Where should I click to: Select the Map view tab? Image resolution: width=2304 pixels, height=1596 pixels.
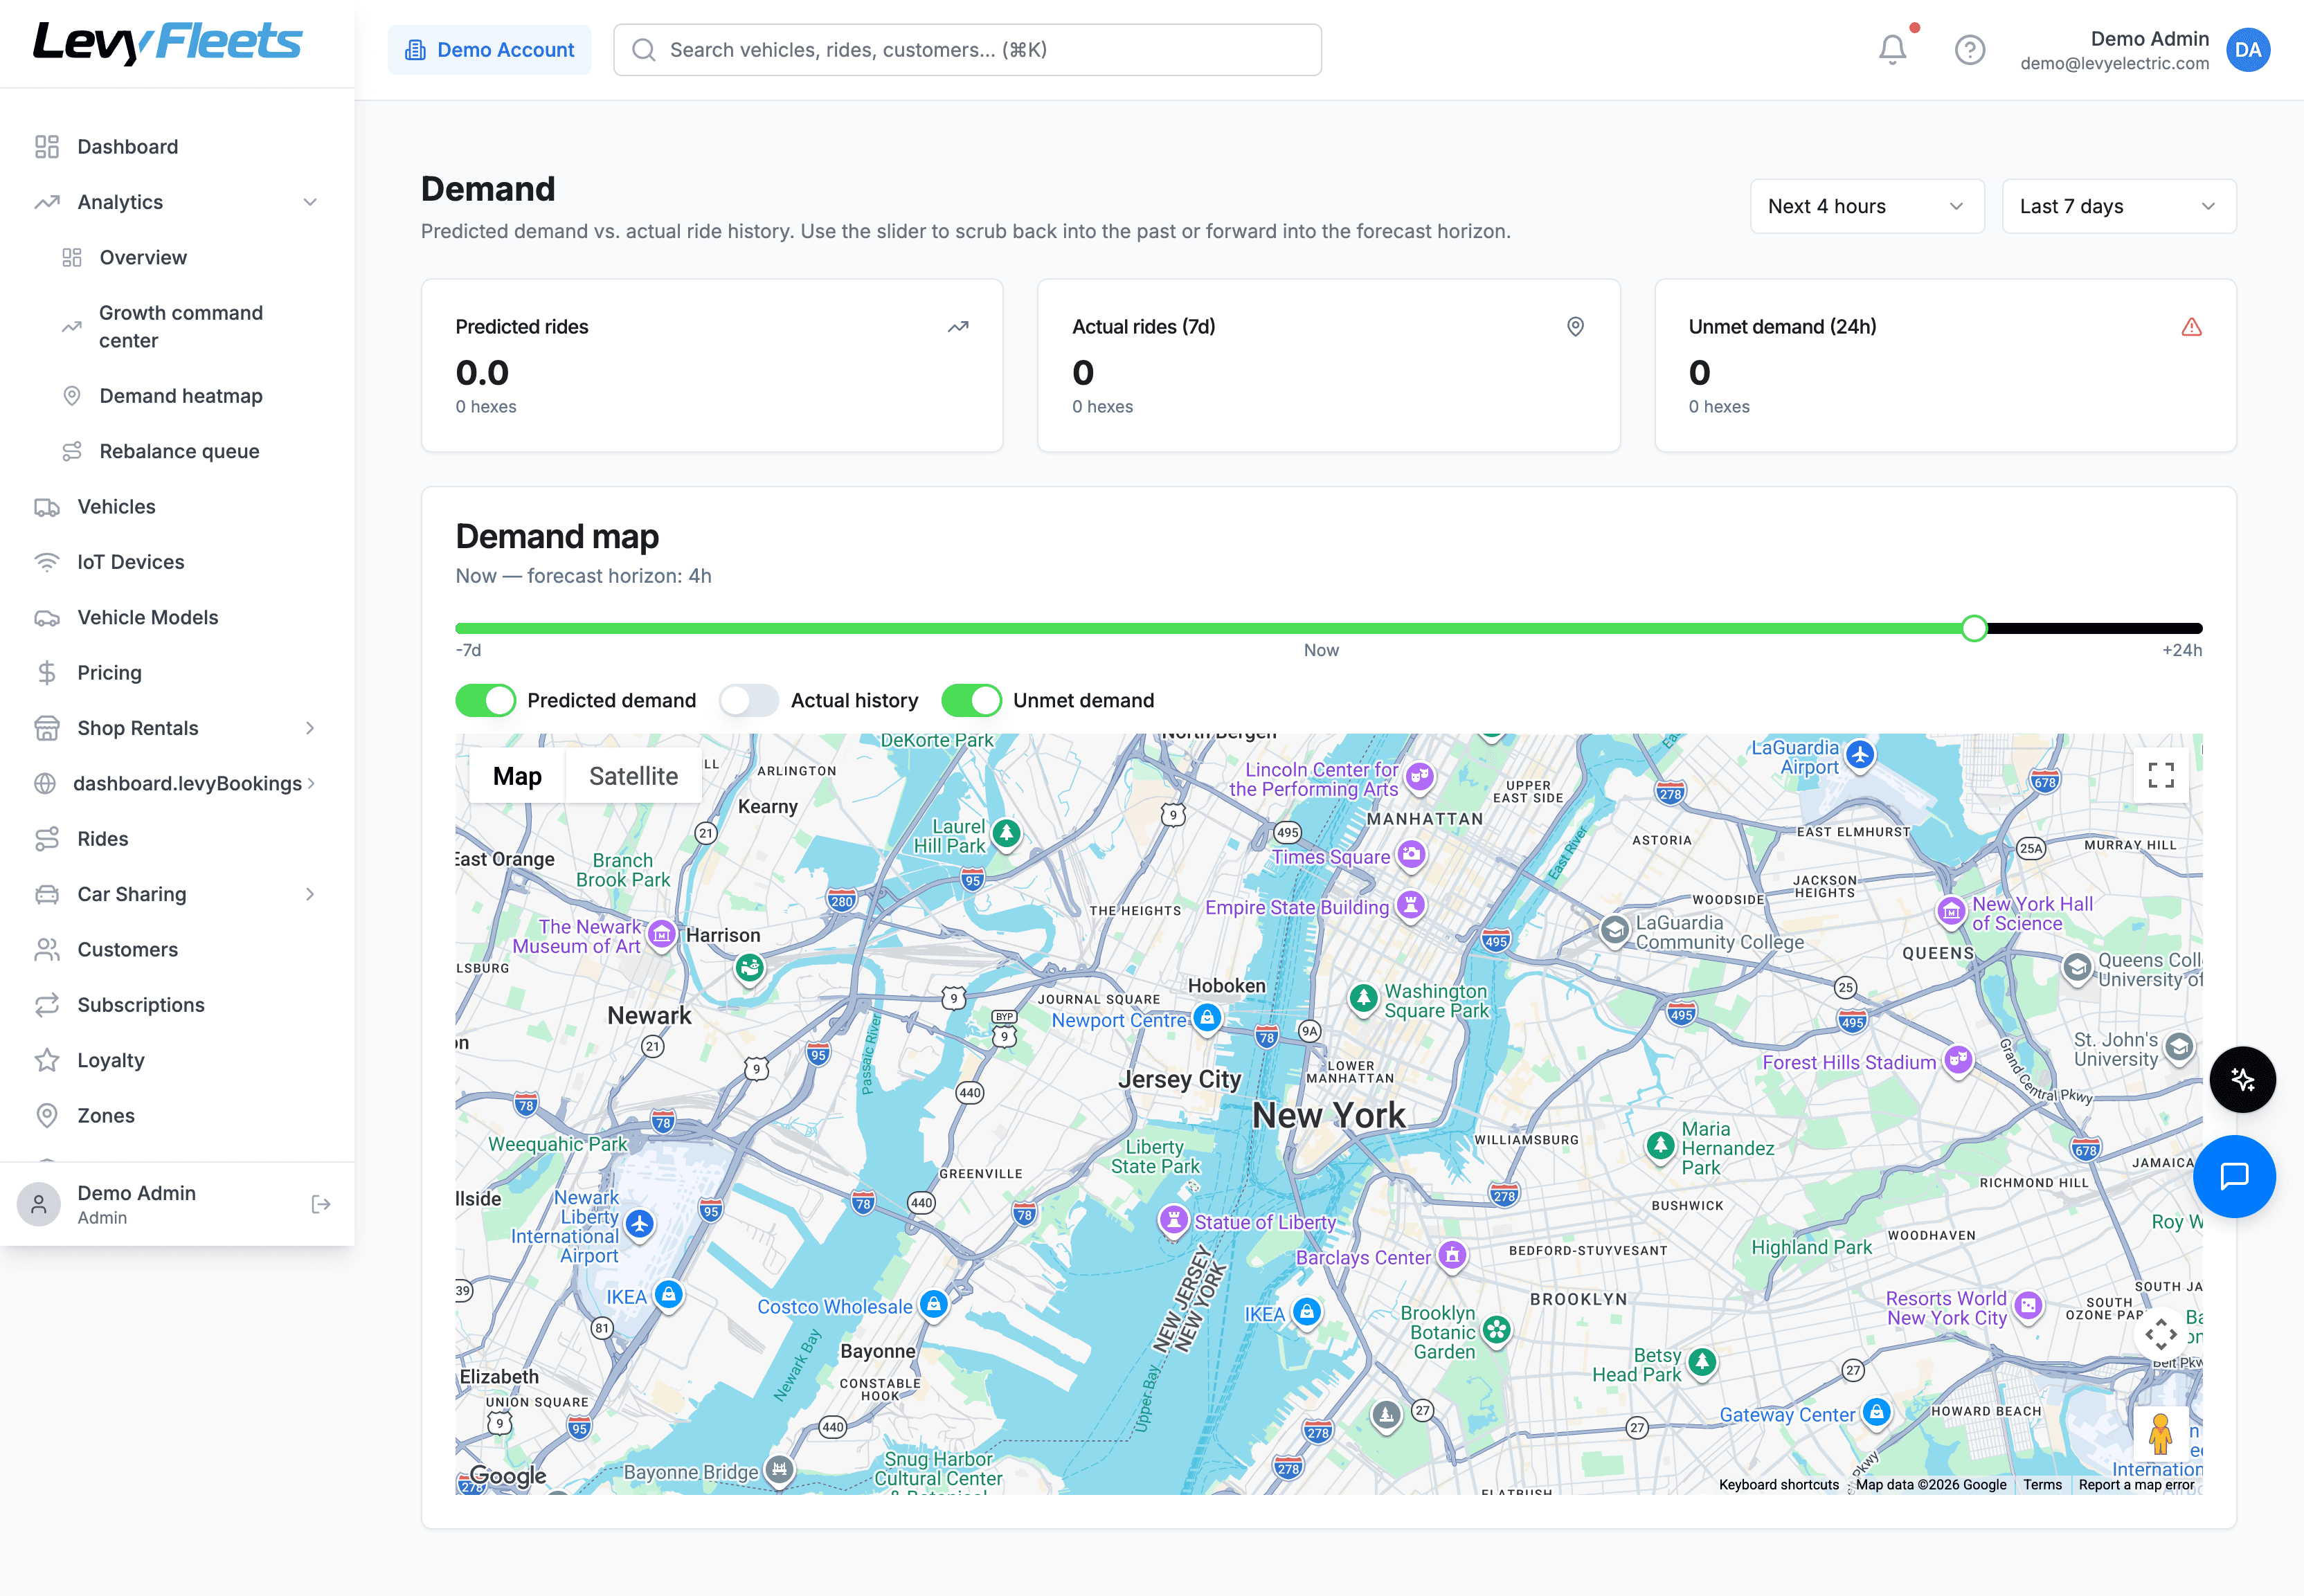(x=517, y=776)
